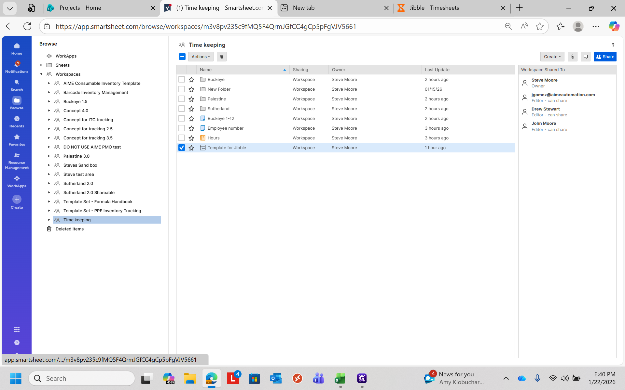Click the trash delete icon in toolbar

click(x=221, y=57)
